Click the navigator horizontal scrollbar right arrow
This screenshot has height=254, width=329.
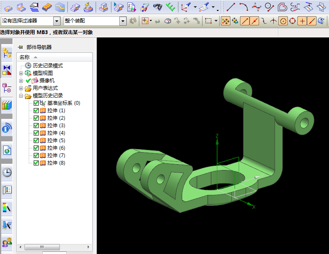pyautogui.click(x=89, y=247)
